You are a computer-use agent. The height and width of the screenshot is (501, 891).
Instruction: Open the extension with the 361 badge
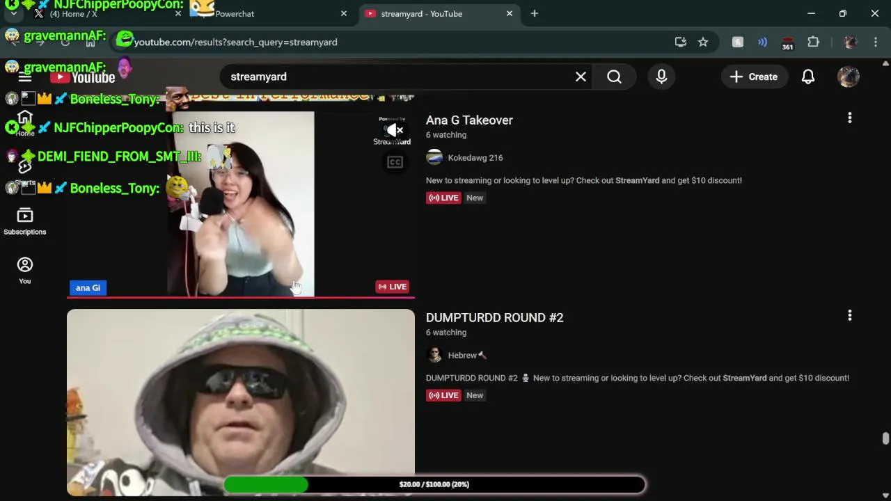click(x=787, y=42)
